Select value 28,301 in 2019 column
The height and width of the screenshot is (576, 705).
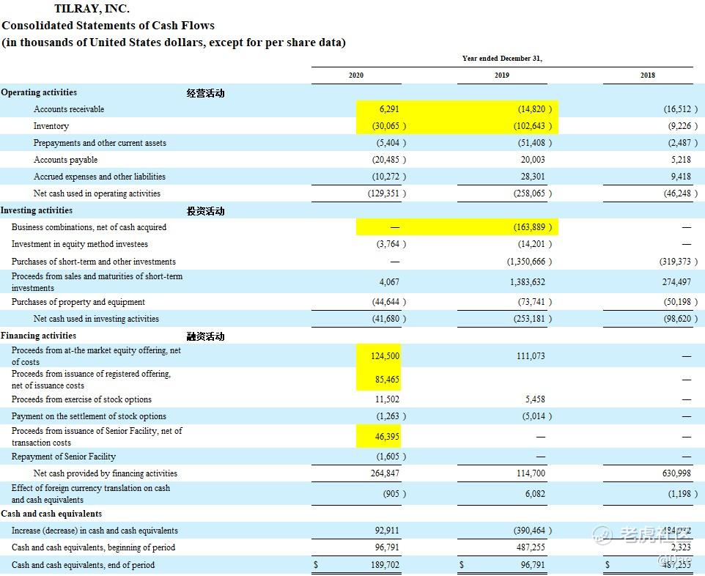tap(533, 177)
